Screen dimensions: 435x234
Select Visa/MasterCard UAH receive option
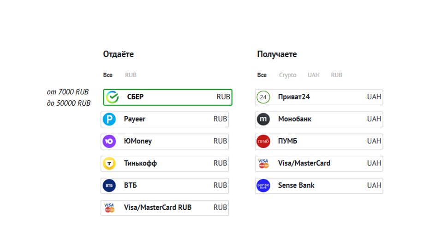pyautogui.click(x=319, y=164)
